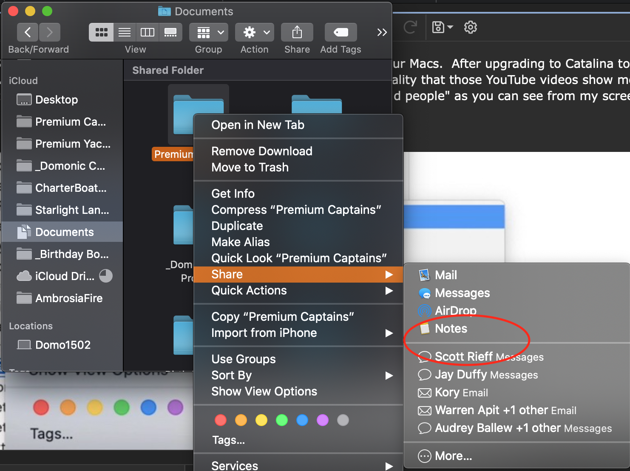Share via Mail
This screenshot has height=471, width=630.
coord(516,275)
